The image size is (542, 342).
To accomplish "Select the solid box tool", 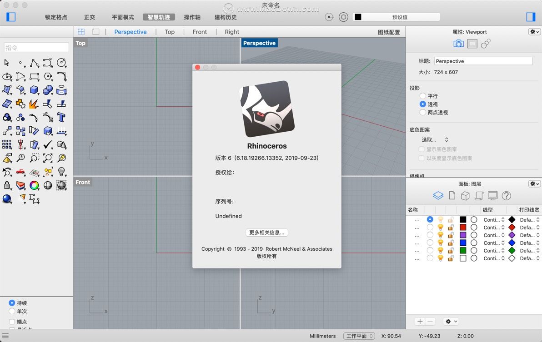I will tap(34, 90).
